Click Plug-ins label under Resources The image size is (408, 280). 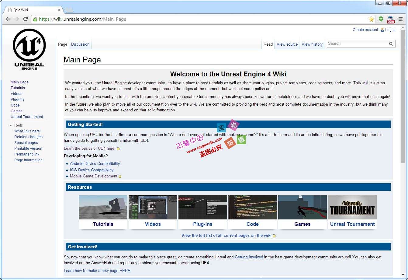click(203, 224)
